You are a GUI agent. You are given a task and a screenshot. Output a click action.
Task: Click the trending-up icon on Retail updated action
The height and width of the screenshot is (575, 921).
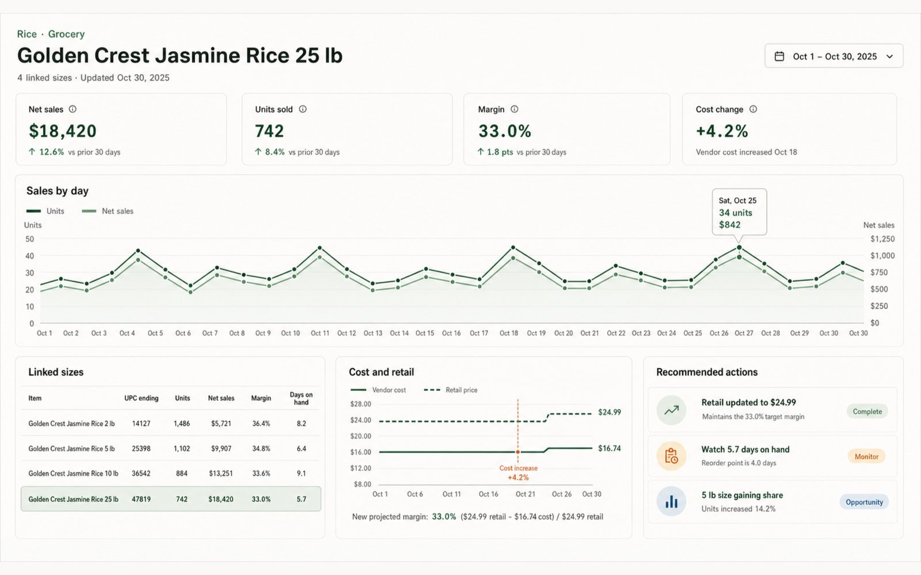click(671, 411)
